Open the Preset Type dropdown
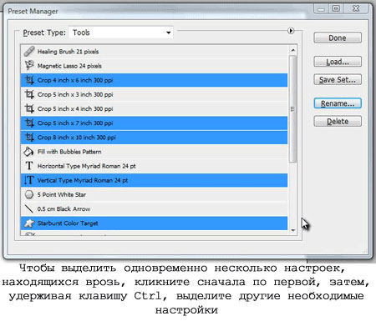This screenshot has height=321, width=376. [121, 33]
